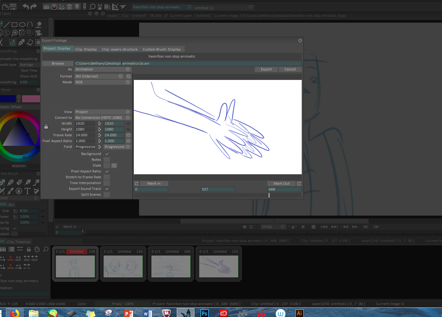
Task: Enable the Notes checkbox
Action: (x=107, y=160)
